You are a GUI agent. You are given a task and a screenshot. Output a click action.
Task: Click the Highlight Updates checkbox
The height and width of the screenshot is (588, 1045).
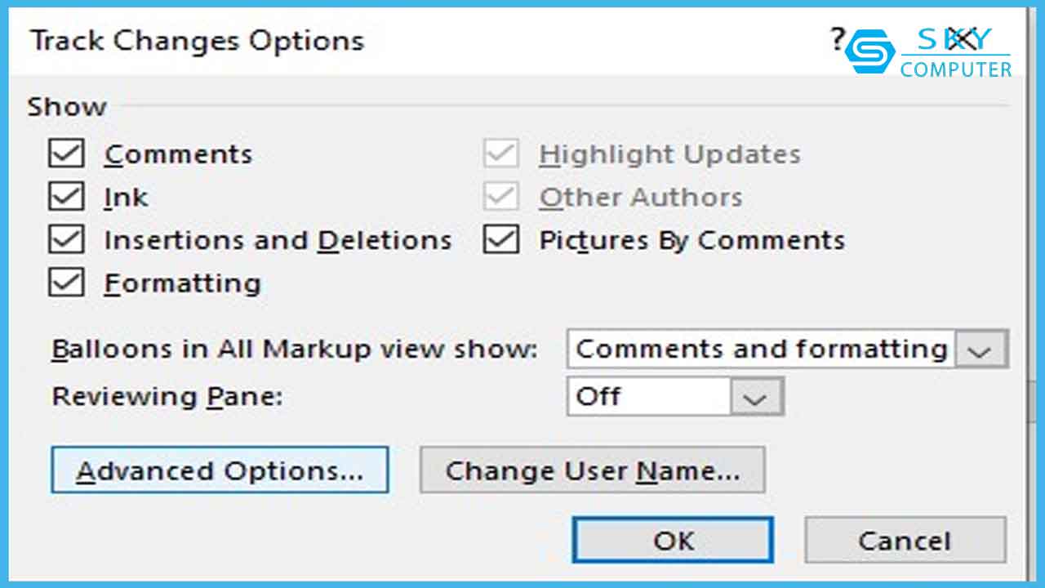(501, 154)
